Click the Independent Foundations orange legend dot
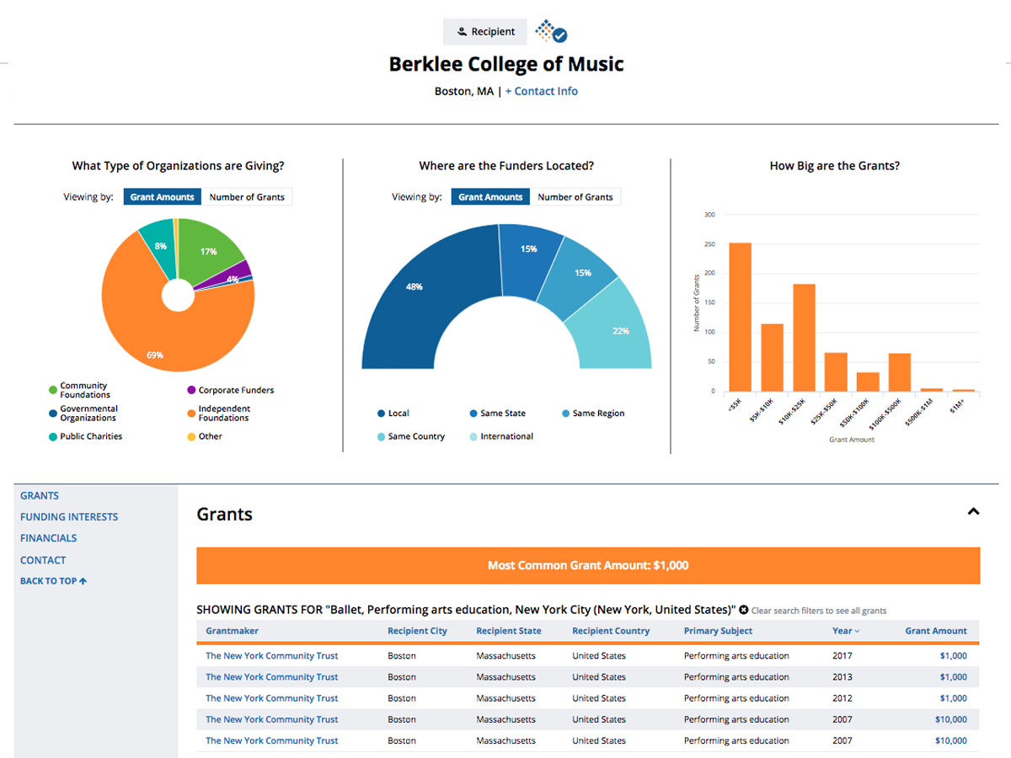 coord(191,414)
